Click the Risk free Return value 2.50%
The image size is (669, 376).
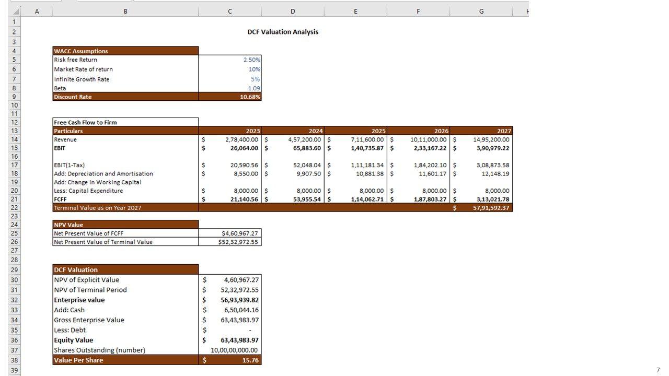click(x=230, y=60)
